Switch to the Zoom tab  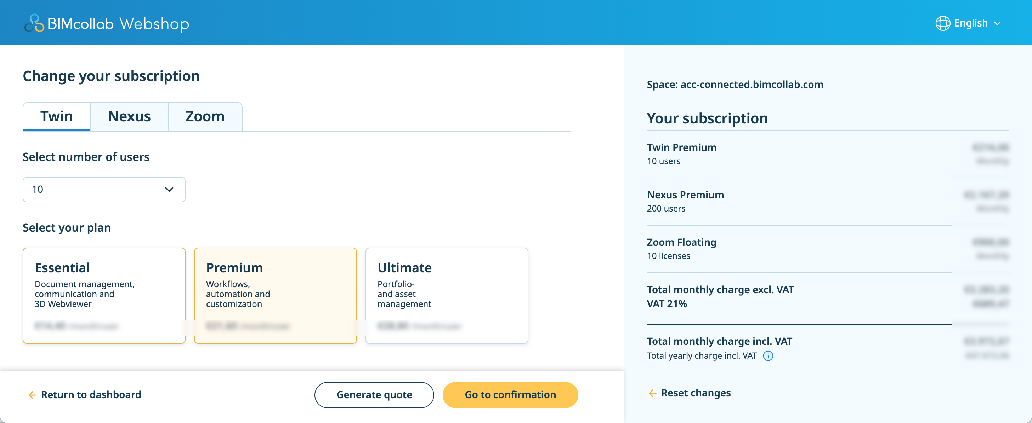[205, 116]
